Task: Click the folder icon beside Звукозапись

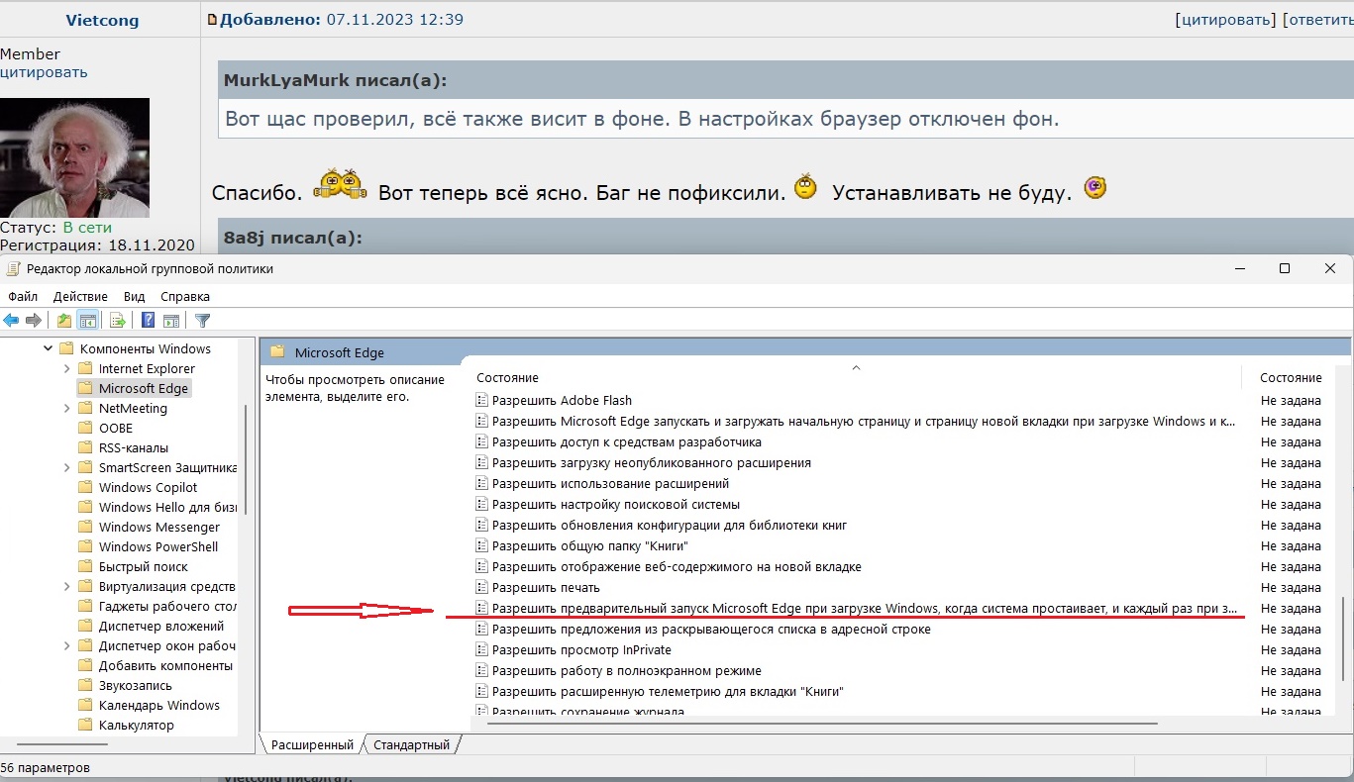Action: (85, 685)
